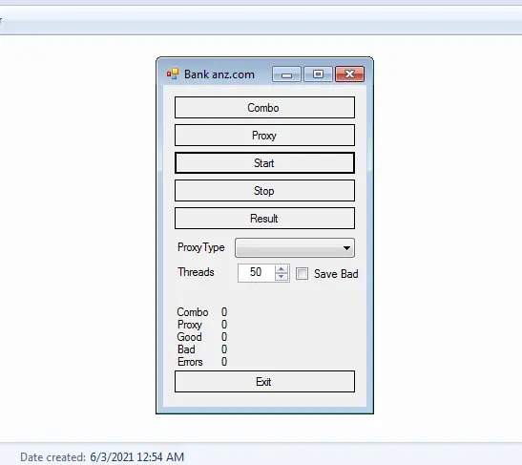Enable the Save Bad checkbox
This screenshot has height=465, width=522.
click(x=302, y=274)
